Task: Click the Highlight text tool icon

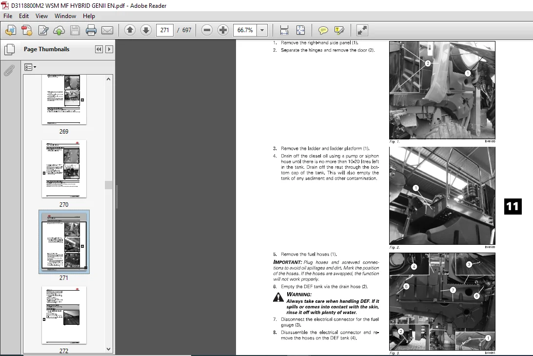Action: [339, 30]
